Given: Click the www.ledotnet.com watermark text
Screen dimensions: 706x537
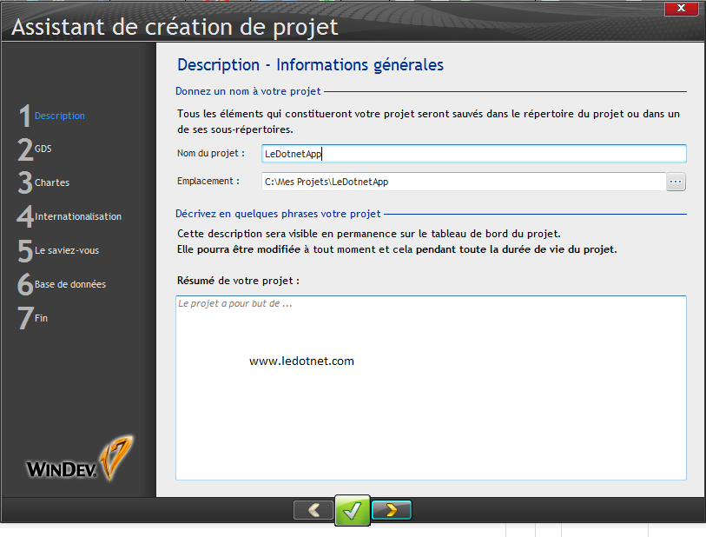Looking at the screenshot, I should [301, 361].
